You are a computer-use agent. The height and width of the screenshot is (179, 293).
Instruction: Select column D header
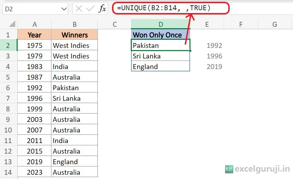pyautogui.click(x=161, y=24)
